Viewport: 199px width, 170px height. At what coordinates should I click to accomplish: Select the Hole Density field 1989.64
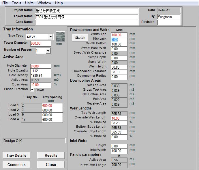[41, 76]
